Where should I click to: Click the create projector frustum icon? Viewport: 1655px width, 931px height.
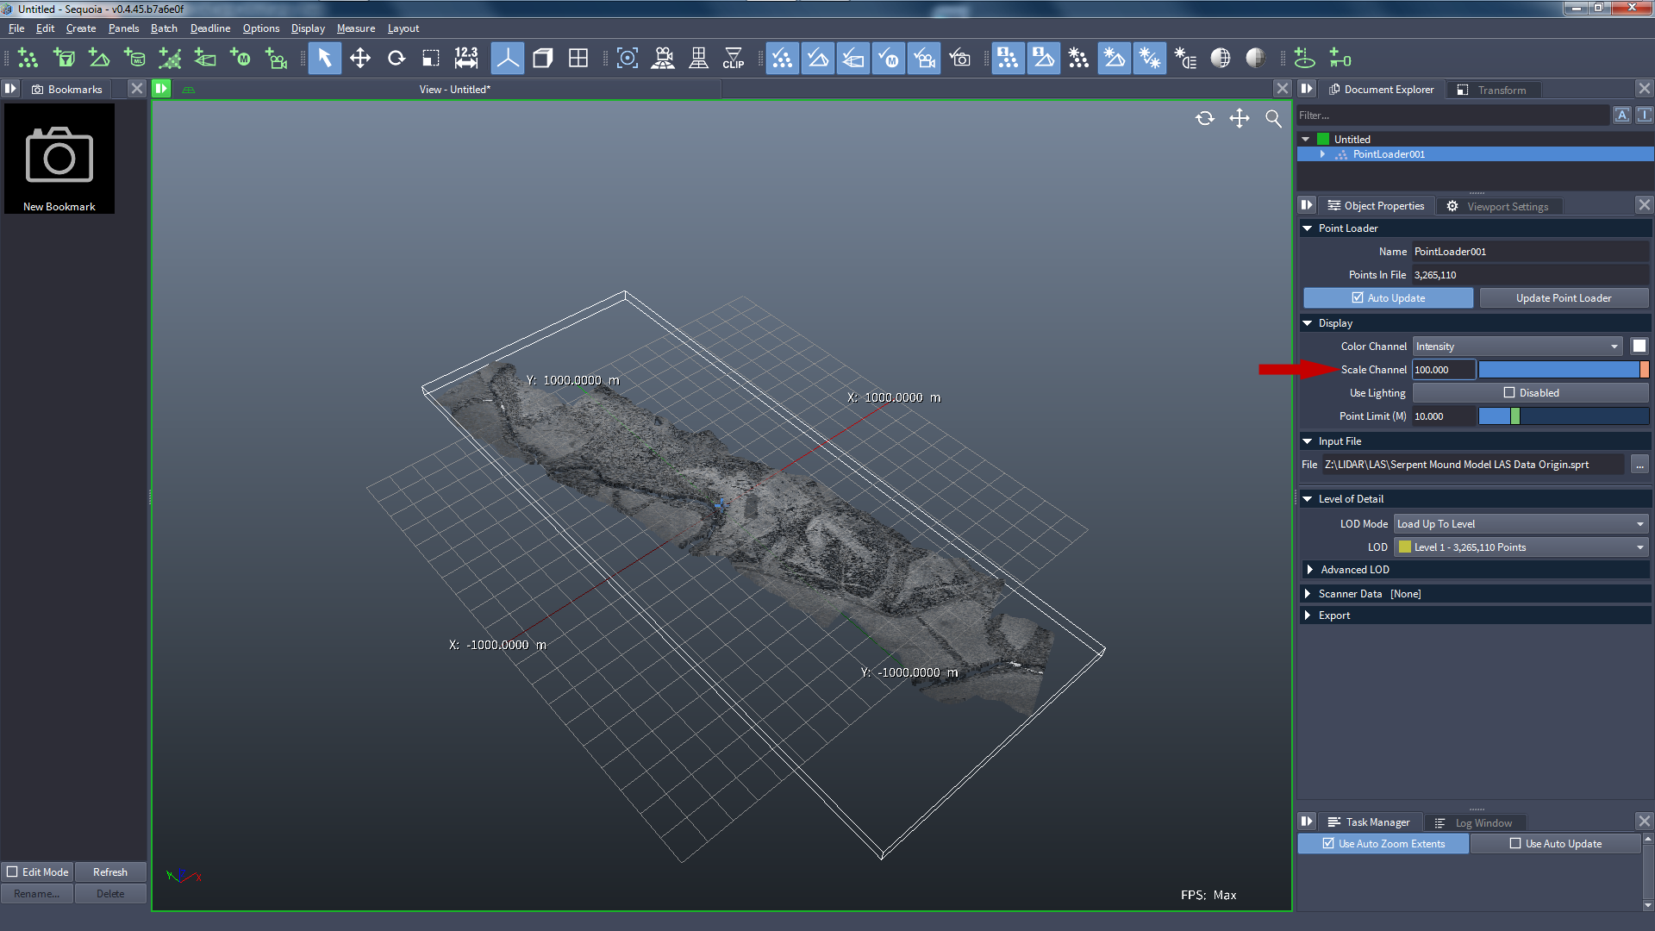coord(205,59)
